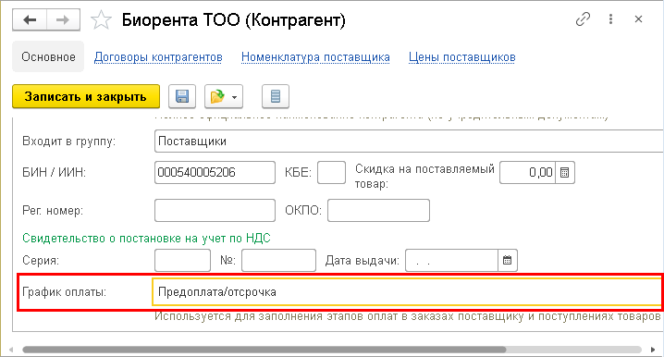This screenshot has width=664, height=357.
Task: Click the horizontal scrollbar at the bottom
Action: click(264, 350)
